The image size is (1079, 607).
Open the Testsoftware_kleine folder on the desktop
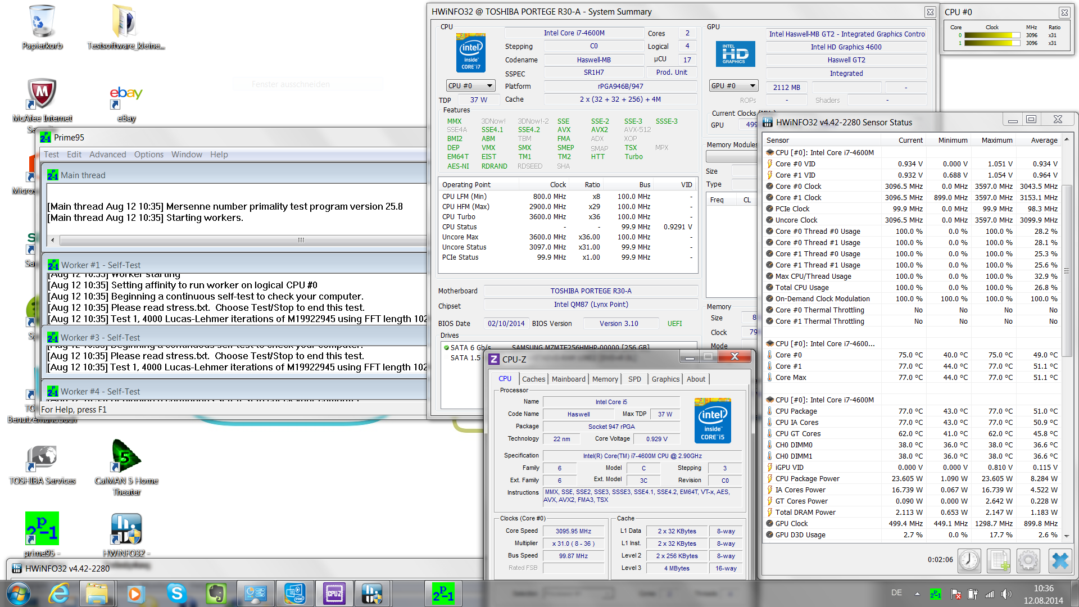pos(126,27)
